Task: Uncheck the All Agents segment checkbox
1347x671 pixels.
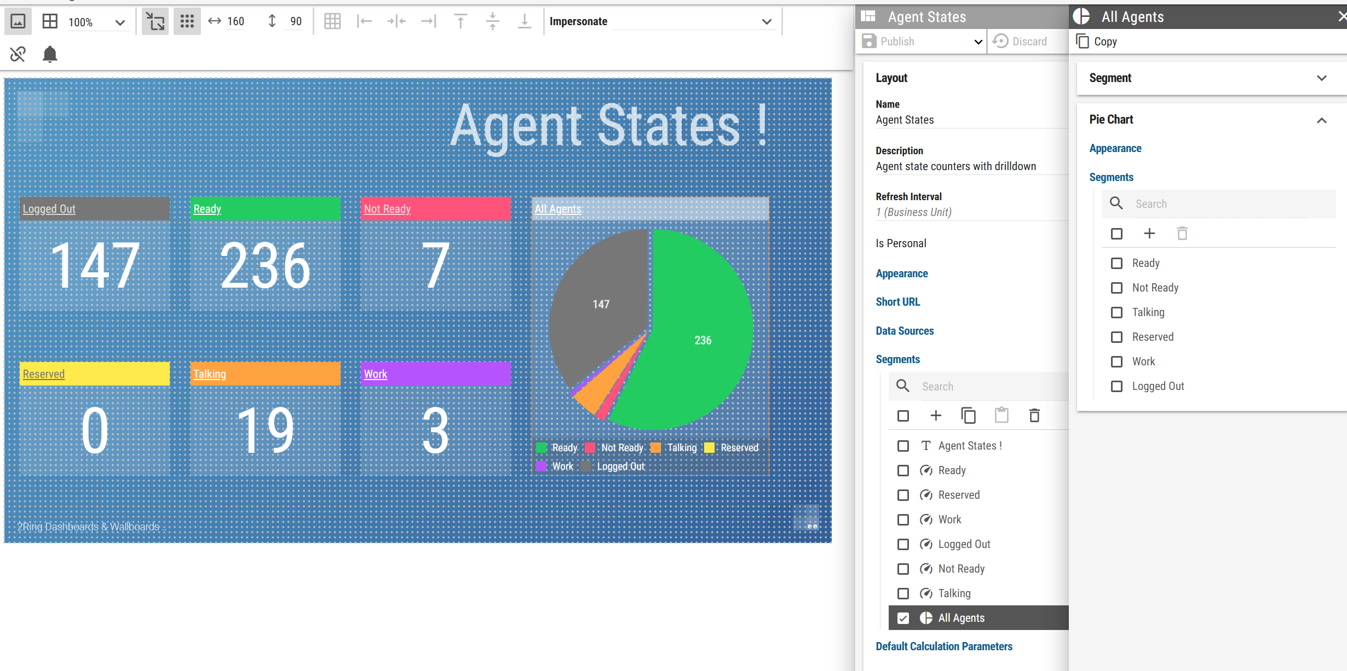Action: coord(903,617)
